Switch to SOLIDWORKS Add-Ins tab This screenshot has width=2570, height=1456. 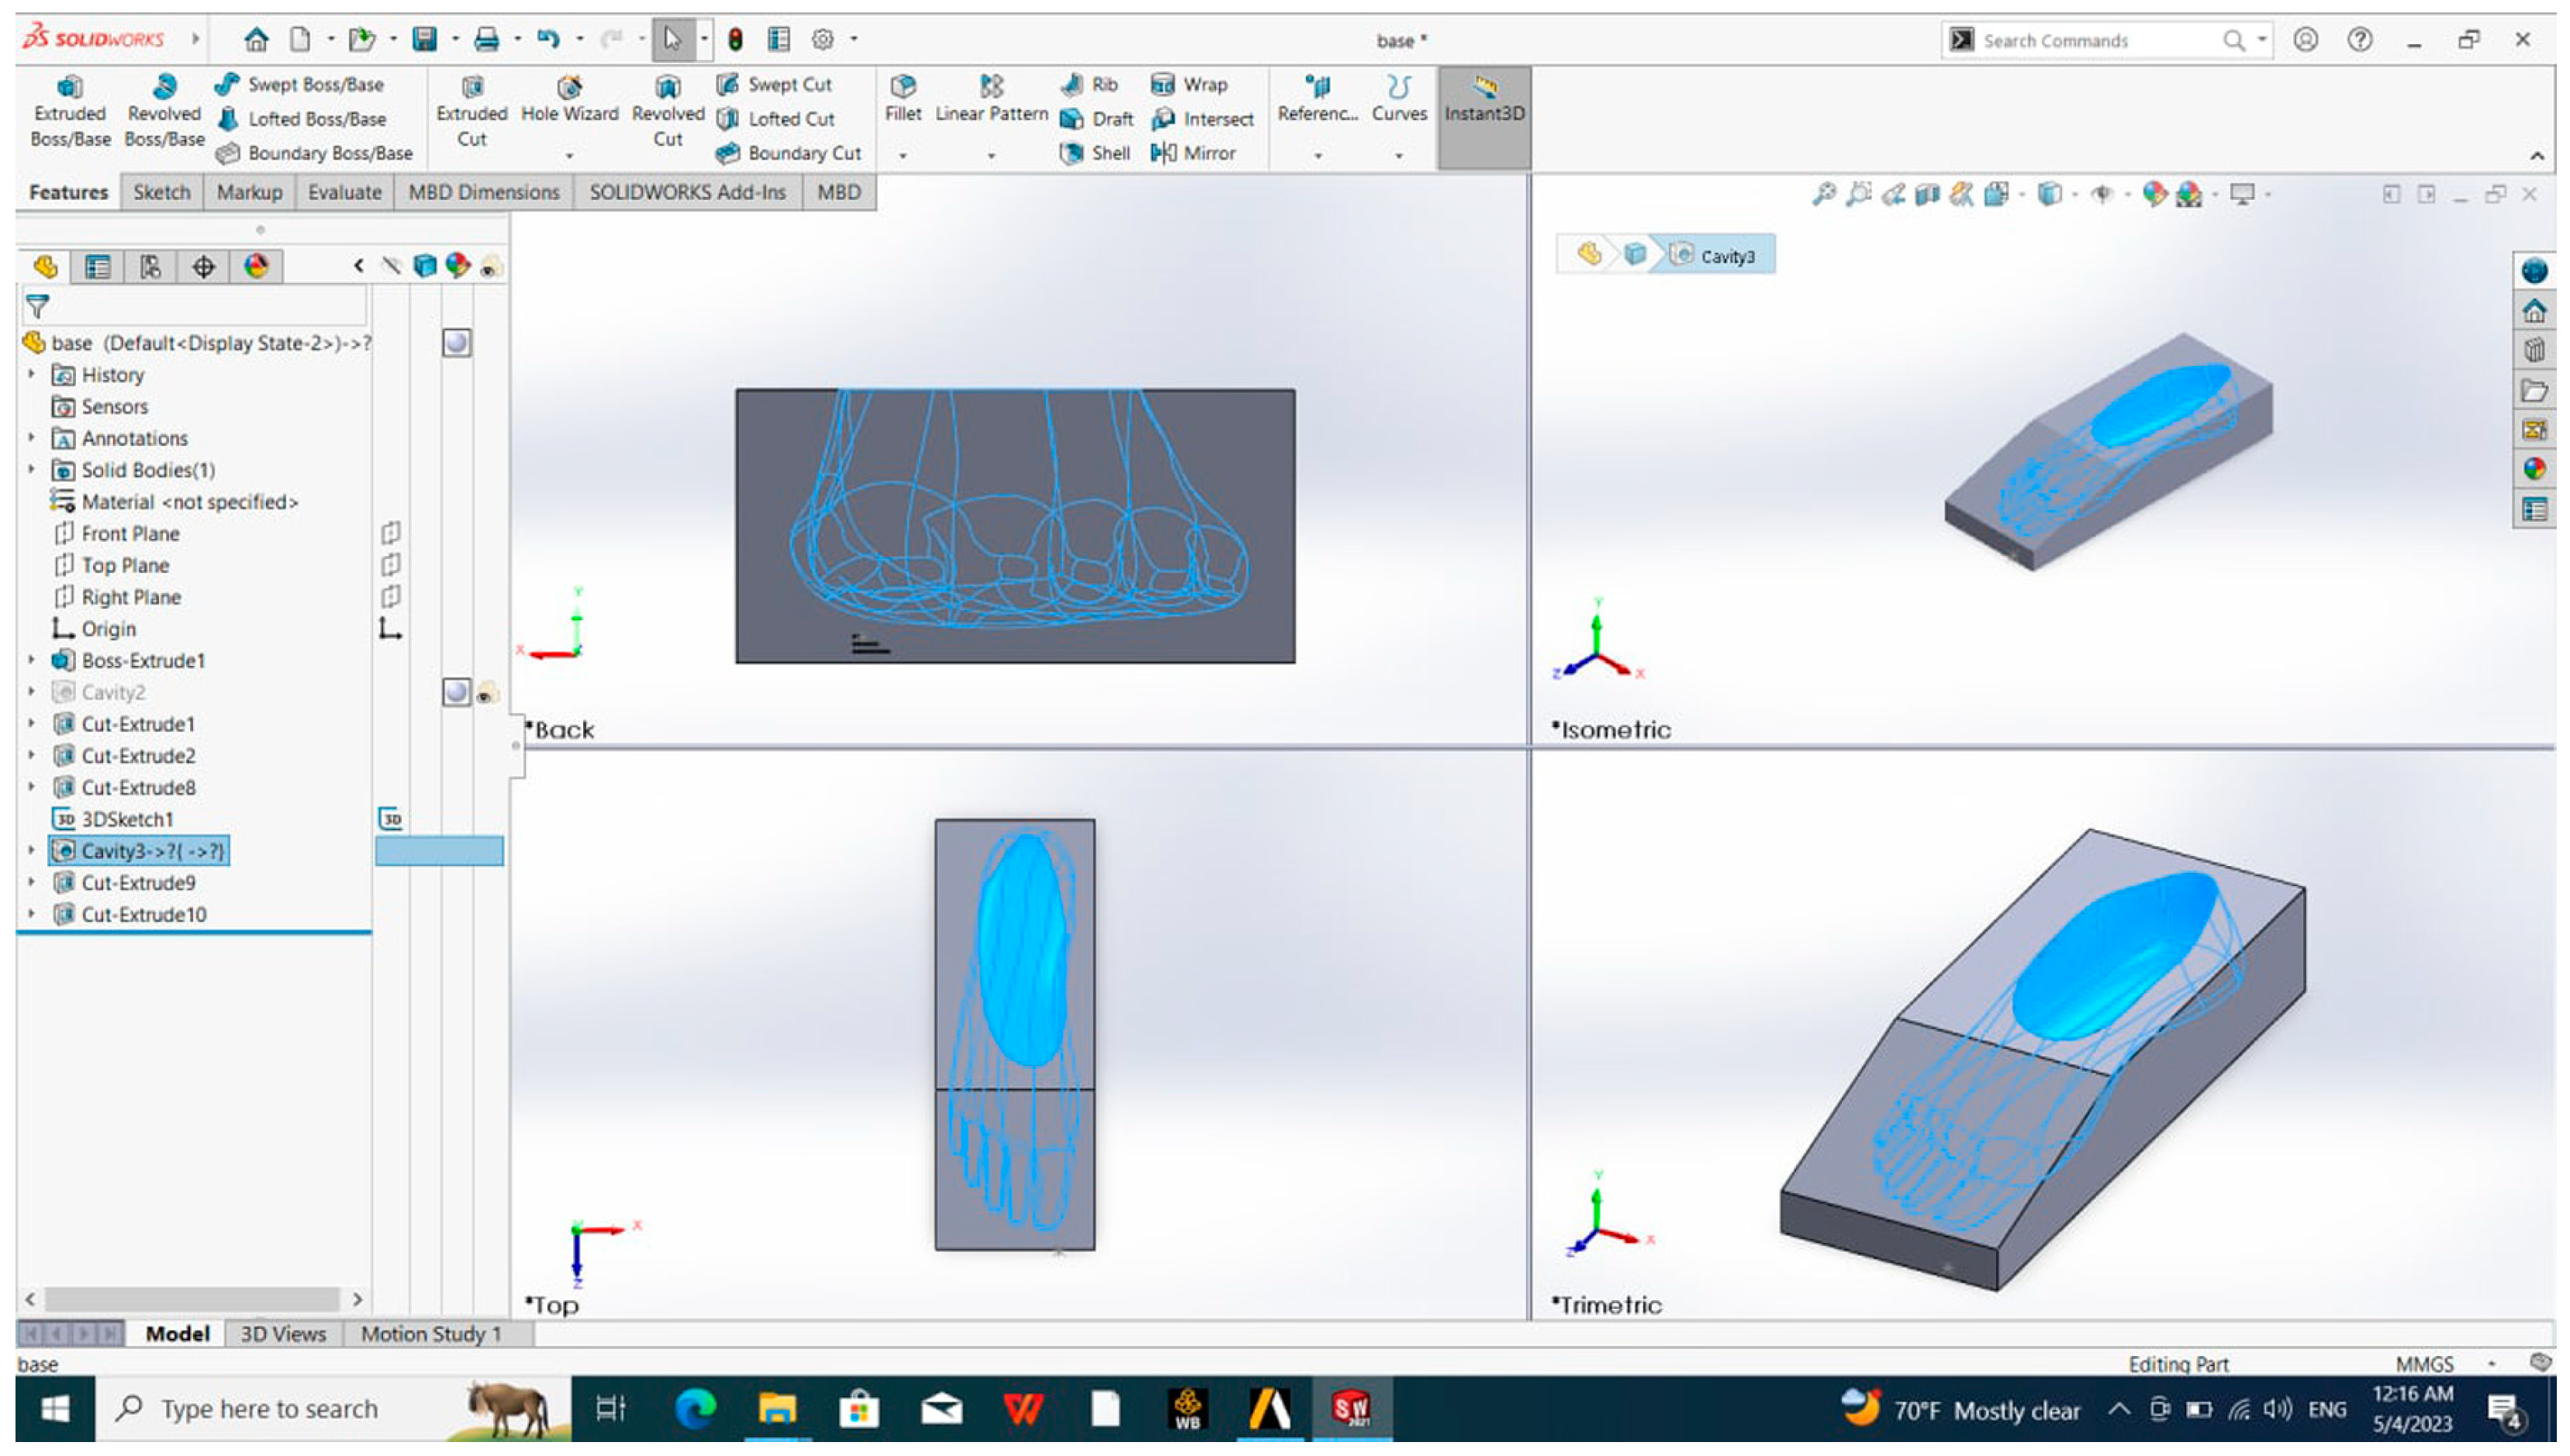[x=687, y=193]
